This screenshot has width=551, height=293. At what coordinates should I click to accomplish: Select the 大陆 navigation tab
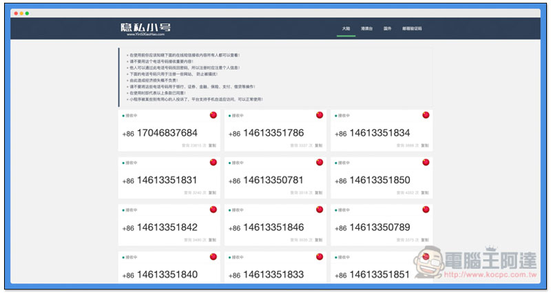tap(346, 29)
